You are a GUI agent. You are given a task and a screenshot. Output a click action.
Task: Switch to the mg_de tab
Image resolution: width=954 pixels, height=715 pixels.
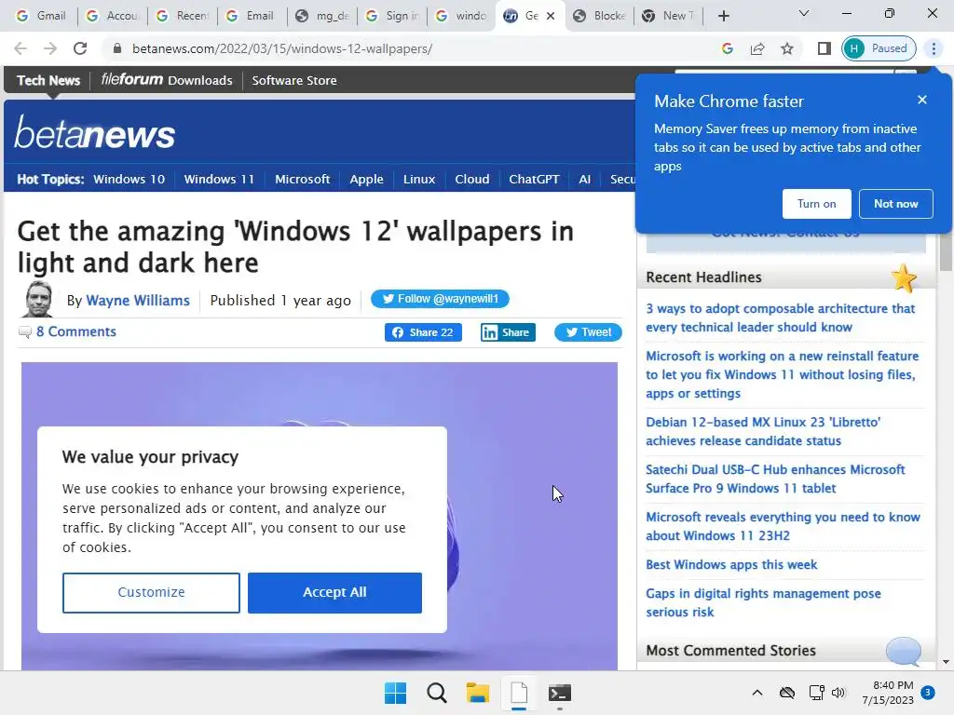[322, 16]
